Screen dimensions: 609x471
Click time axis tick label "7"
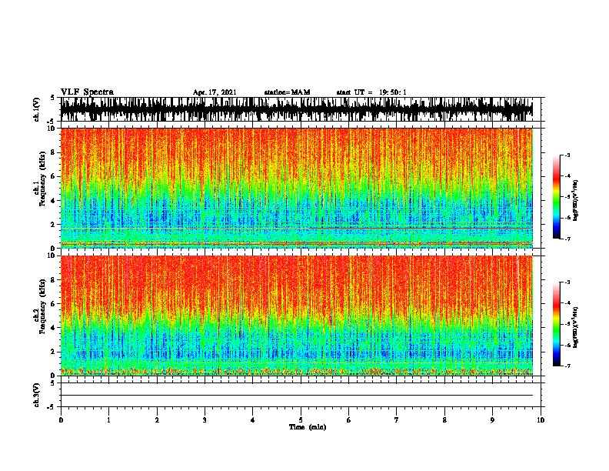(x=397, y=420)
